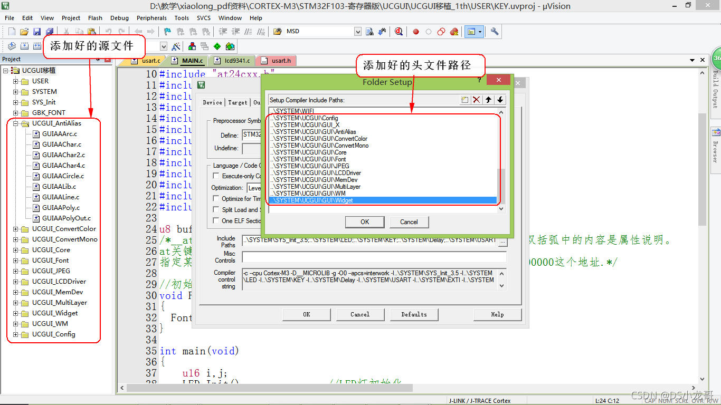Expand the SYS_Init group
This screenshot has width=721, height=405.
tap(16, 102)
